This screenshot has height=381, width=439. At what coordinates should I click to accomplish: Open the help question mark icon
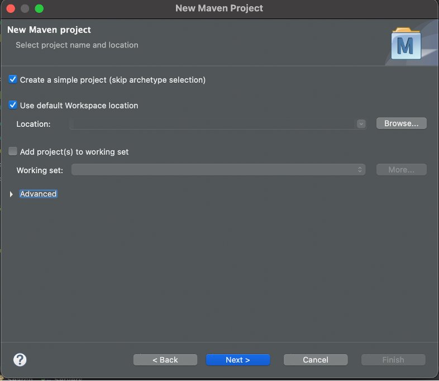tap(20, 360)
